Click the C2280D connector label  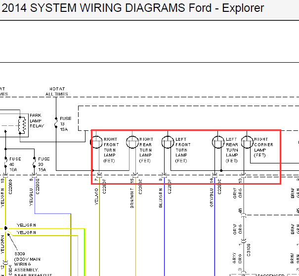point(10,187)
